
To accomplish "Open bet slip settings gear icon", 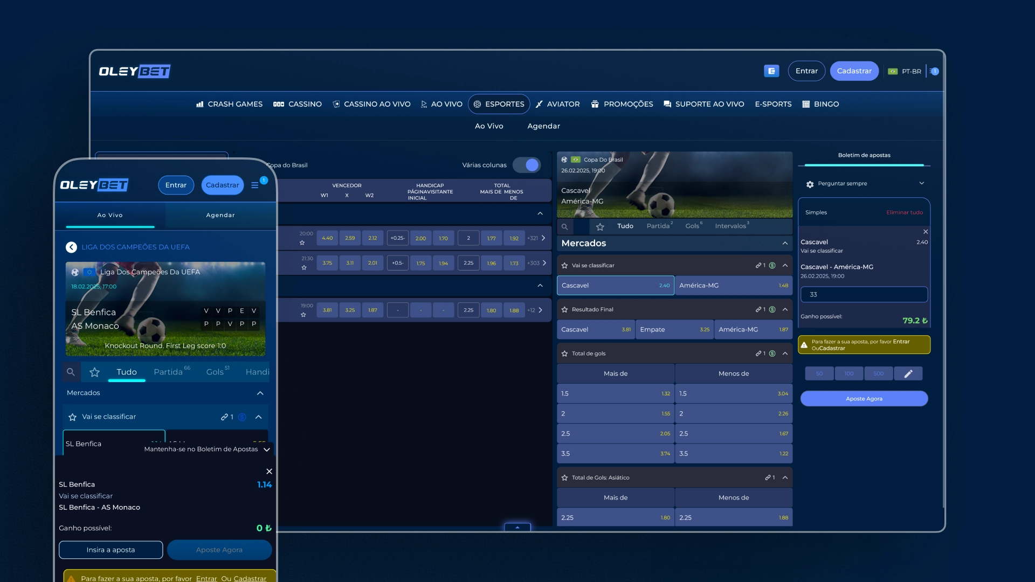I will click(x=810, y=184).
